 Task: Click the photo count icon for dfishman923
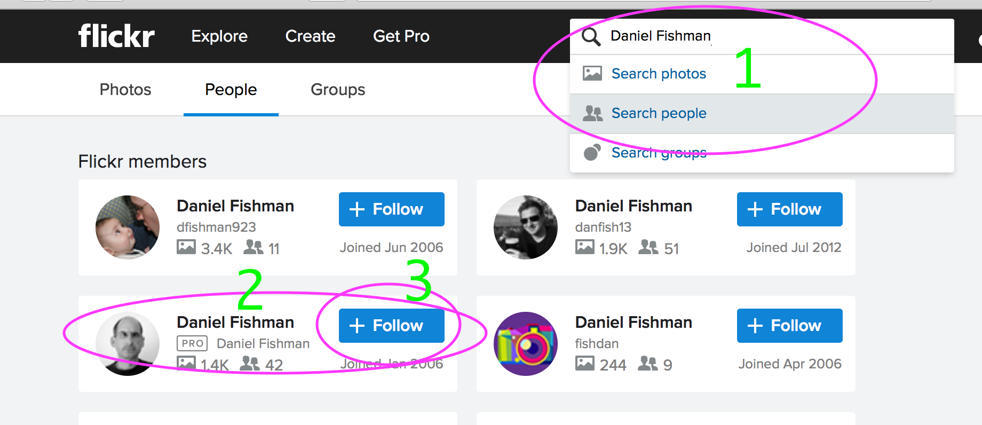point(186,247)
